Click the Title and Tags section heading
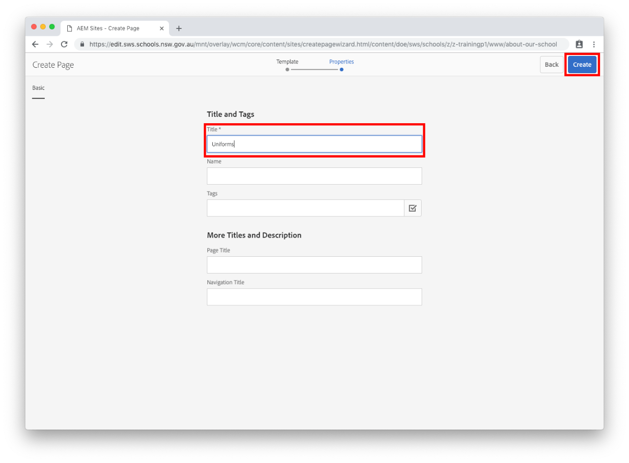Image resolution: width=629 pixels, height=463 pixels. tap(230, 114)
